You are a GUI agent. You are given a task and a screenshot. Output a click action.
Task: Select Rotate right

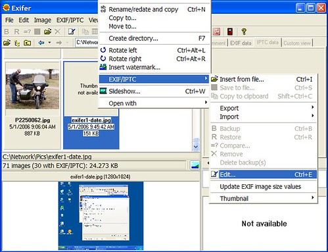154,59
